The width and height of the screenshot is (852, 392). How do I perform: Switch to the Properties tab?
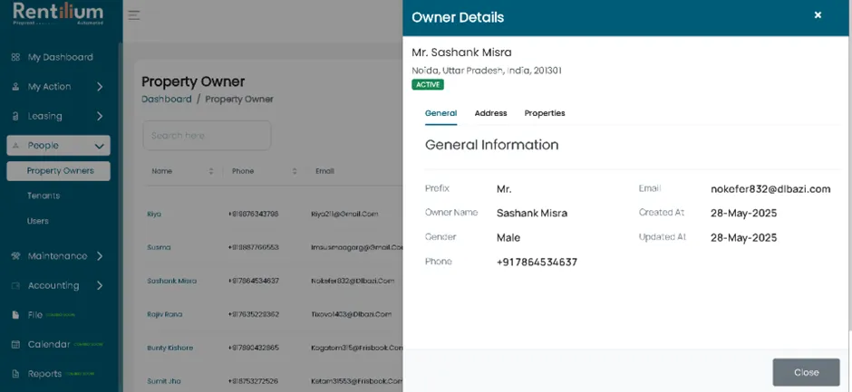point(545,113)
